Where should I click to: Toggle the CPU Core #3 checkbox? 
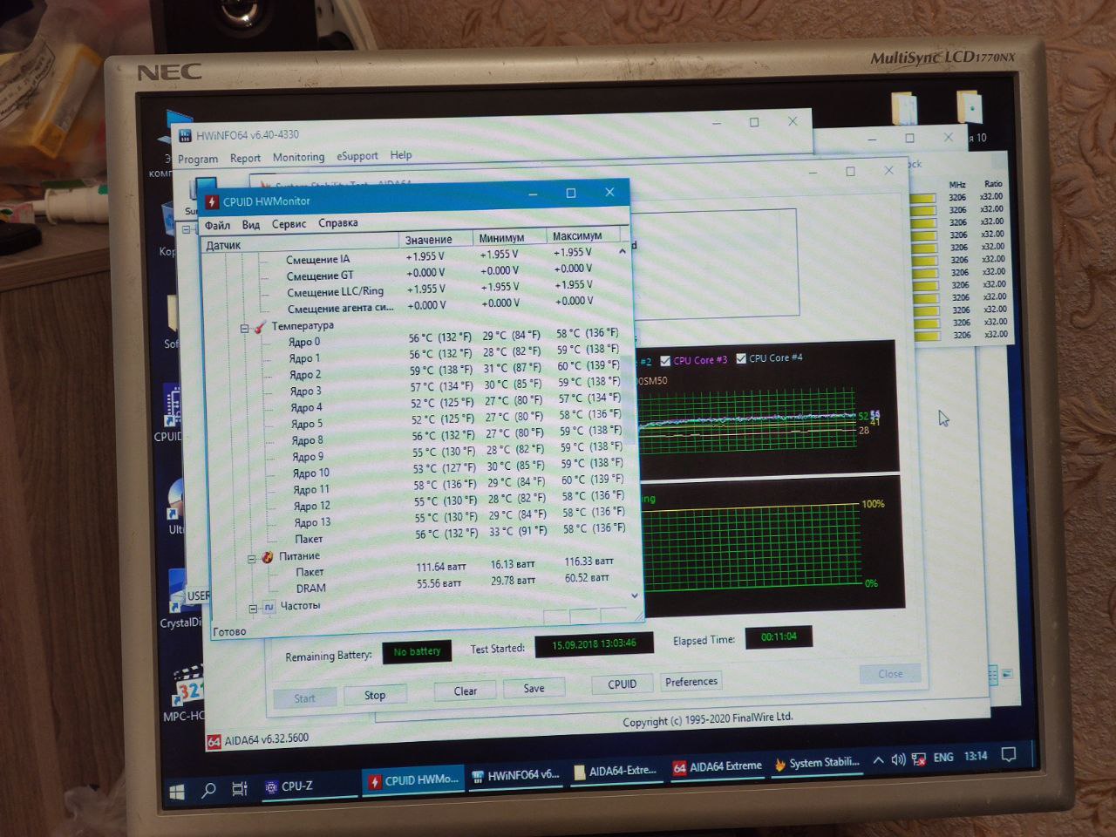(x=665, y=361)
